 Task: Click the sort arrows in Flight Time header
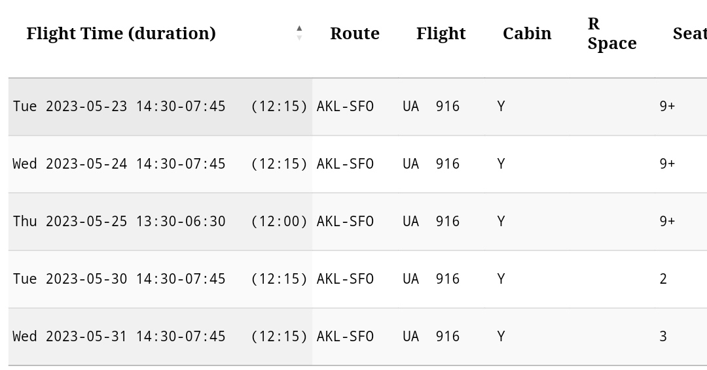click(299, 33)
